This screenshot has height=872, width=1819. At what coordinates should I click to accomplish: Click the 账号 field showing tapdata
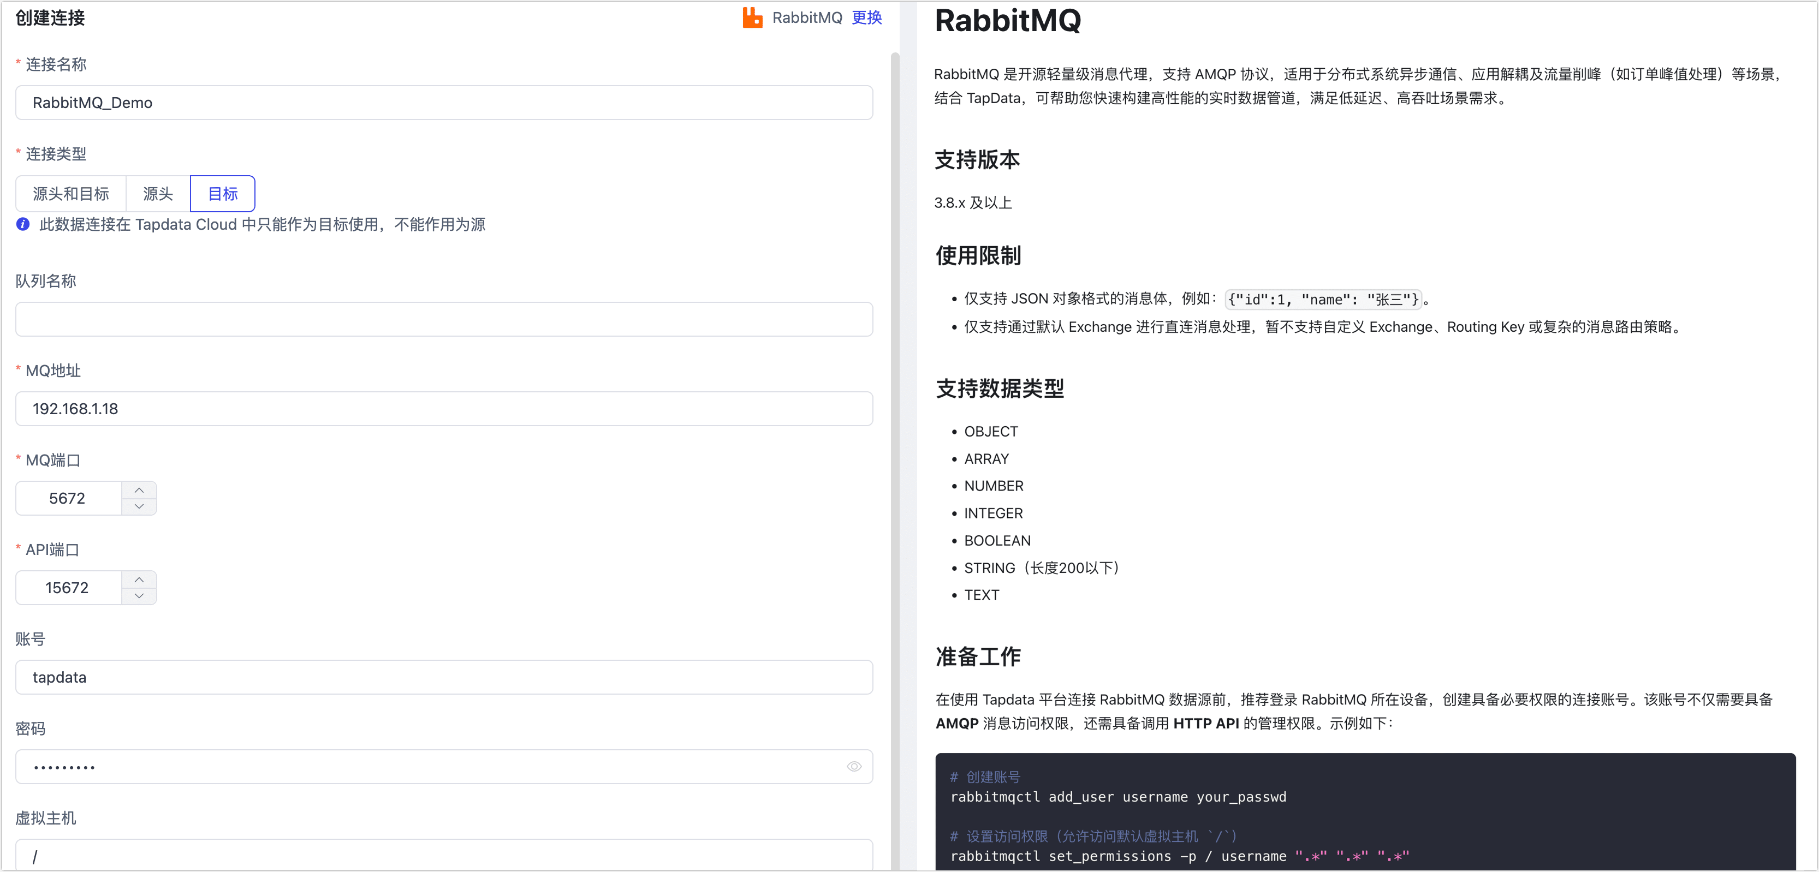pos(443,677)
